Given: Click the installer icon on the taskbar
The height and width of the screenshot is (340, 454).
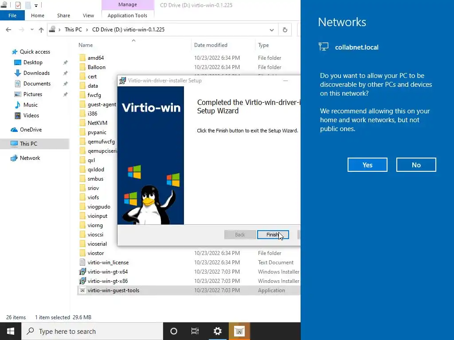Looking at the screenshot, I should 239,331.
